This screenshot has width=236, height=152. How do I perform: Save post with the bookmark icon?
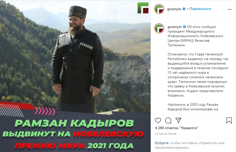pos(229,120)
